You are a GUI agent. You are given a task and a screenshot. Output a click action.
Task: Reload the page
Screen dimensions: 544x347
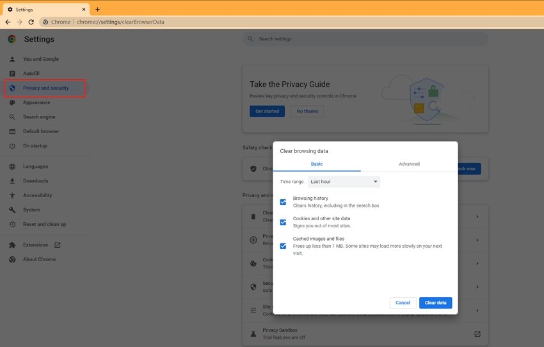pyautogui.click(x=31, y=22)
